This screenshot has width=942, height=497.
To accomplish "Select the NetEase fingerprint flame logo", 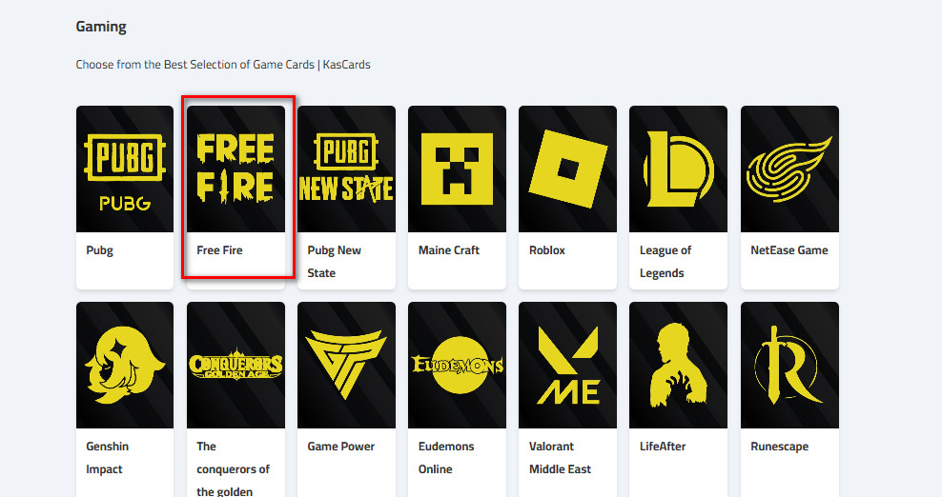I will click(x=789, y=169).
